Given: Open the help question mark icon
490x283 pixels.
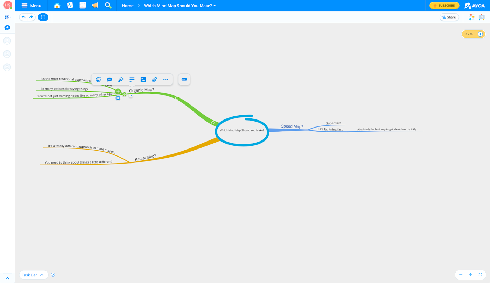Looking at the screenshot, I should (x=53, y=275).
